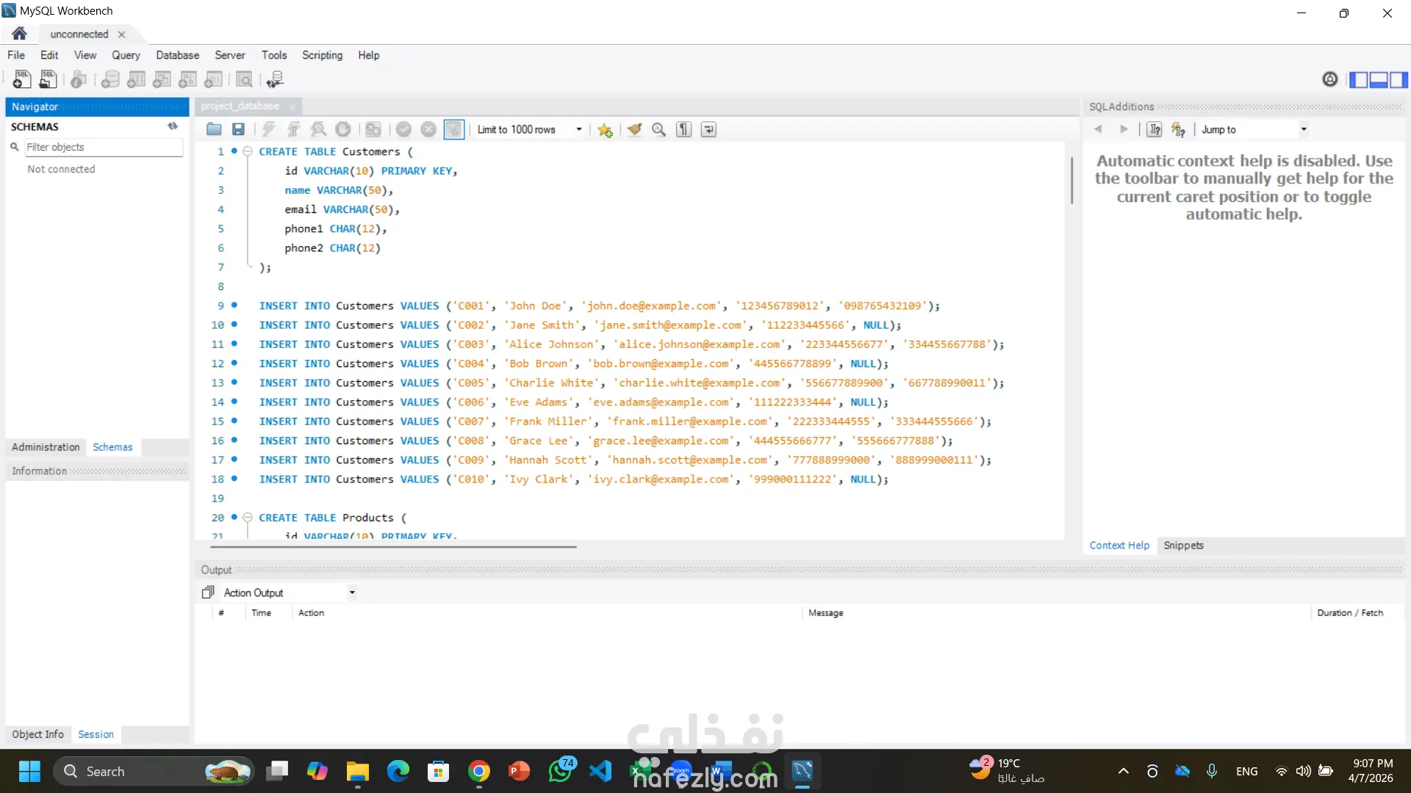Open Google Chrome from the taskbar
This screenshot has height=793, width=1411.
478,772
